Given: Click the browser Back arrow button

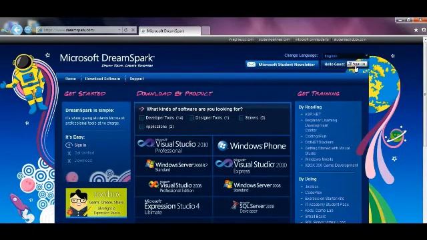Looking at the screenshot, I should pyautogui.click(x=17, y=29).
